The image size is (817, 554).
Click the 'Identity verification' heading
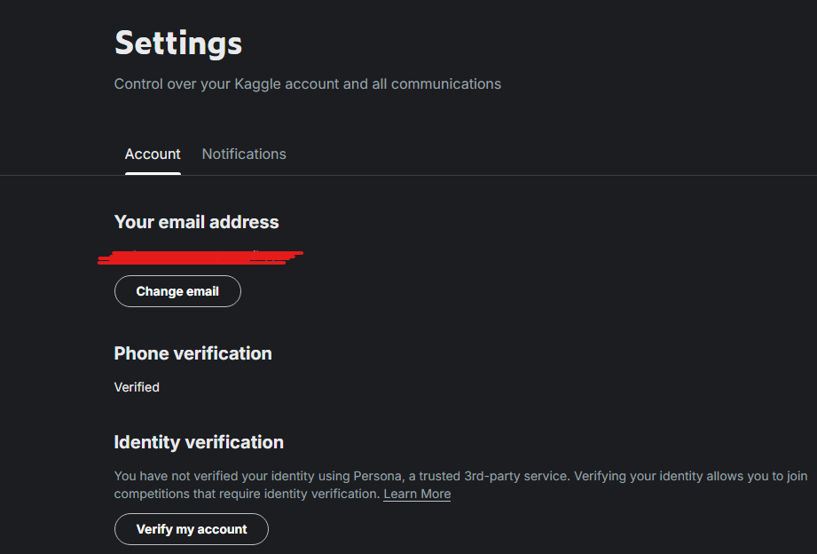(x=199, y=442)
